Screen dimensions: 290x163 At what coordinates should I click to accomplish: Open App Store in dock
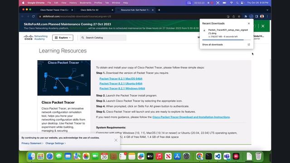coord(177,156)
